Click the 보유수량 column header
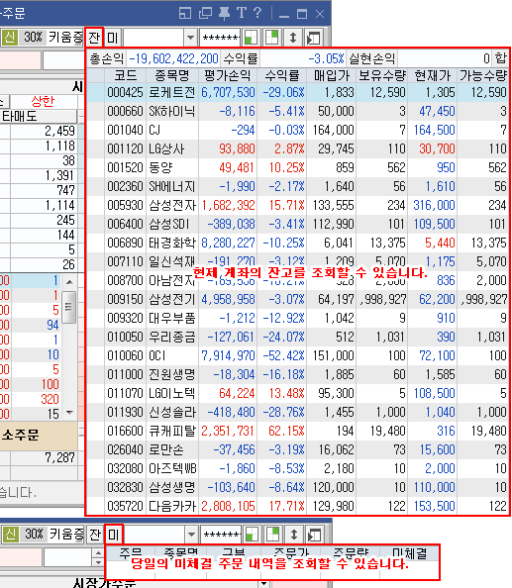Screen dimensions: 512x588 (382, 76)
